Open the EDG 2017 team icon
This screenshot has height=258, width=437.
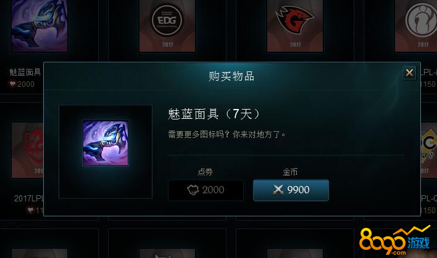tap(167, 26)
